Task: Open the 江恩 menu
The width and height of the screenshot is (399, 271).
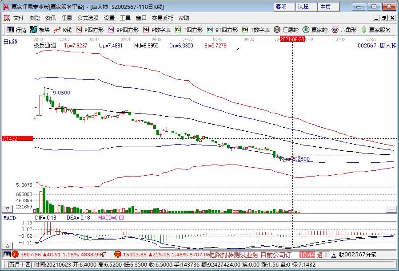Action: (x=67, y=18)
